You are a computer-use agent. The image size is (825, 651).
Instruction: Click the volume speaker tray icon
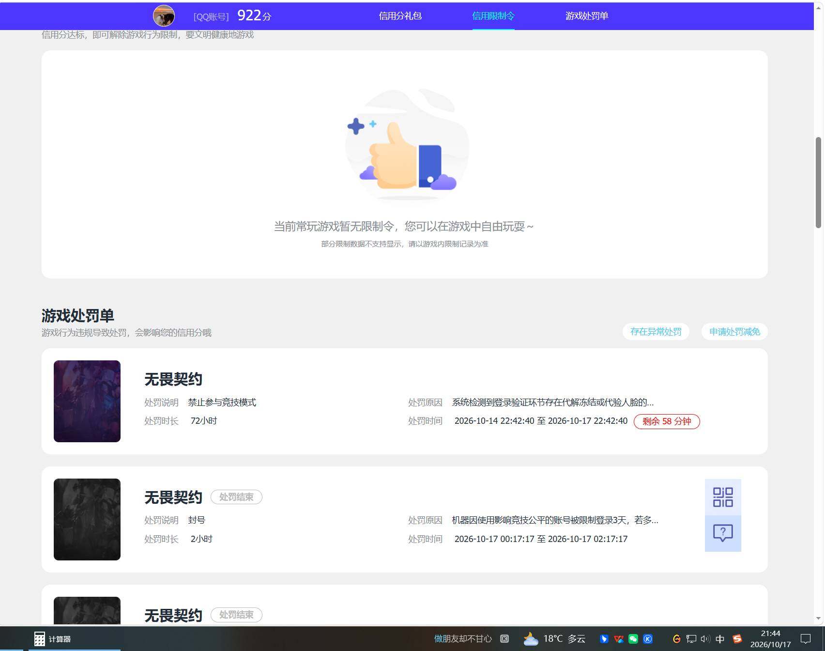coord(705,639)
